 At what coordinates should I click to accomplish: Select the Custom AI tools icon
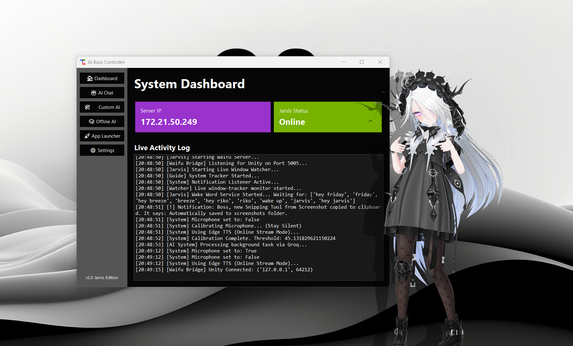coord(88,107)
